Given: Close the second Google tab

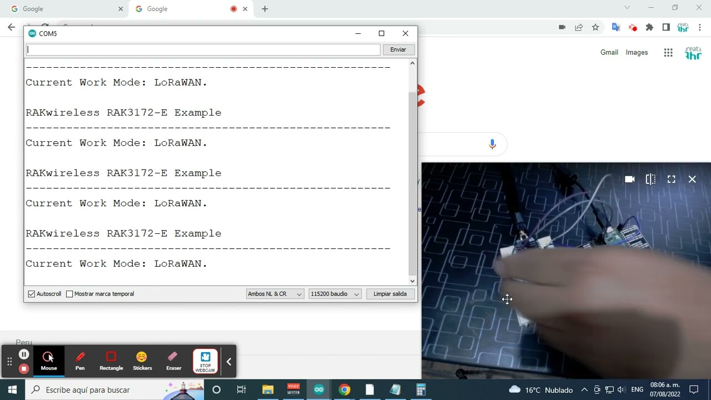Looking at the screenshot, I should (245, 9).
